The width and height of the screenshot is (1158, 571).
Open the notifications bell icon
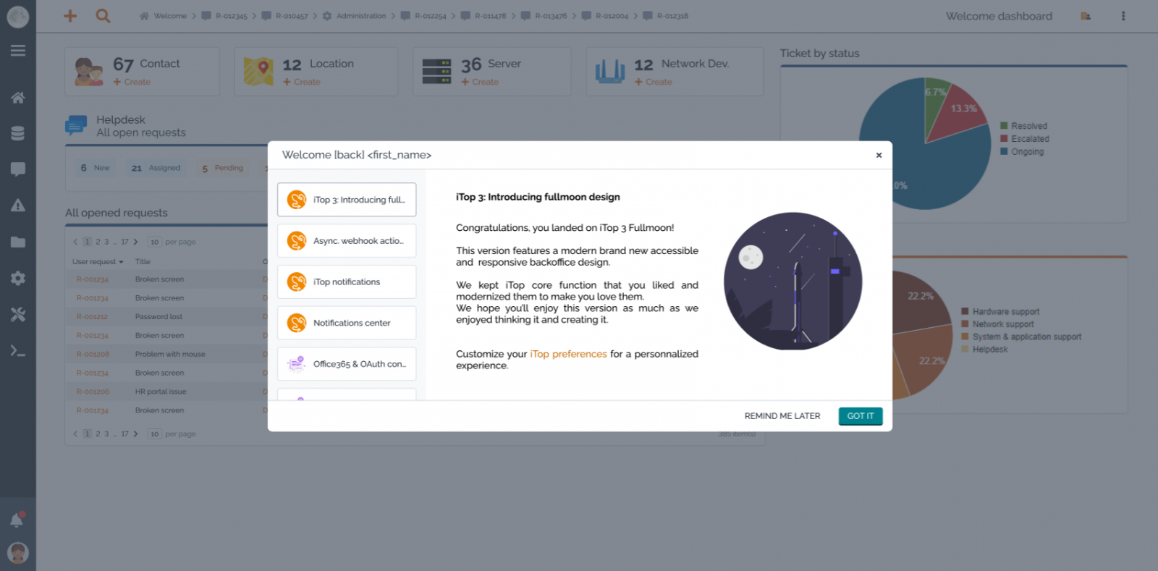click(x=17, y=520)
